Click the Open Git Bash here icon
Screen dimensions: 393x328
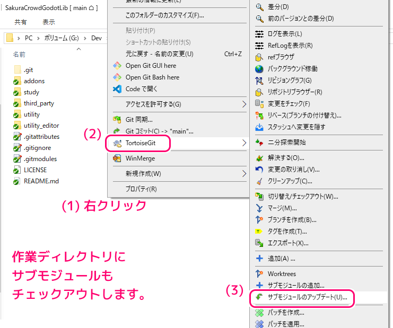coord(117,77)
